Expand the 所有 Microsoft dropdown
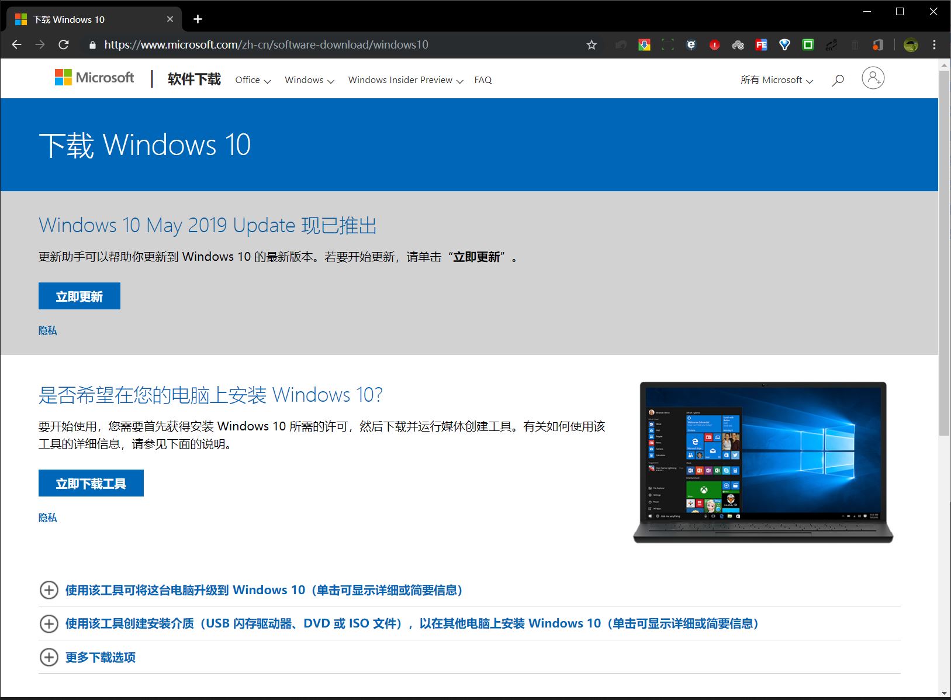 (x=777, y=80)
